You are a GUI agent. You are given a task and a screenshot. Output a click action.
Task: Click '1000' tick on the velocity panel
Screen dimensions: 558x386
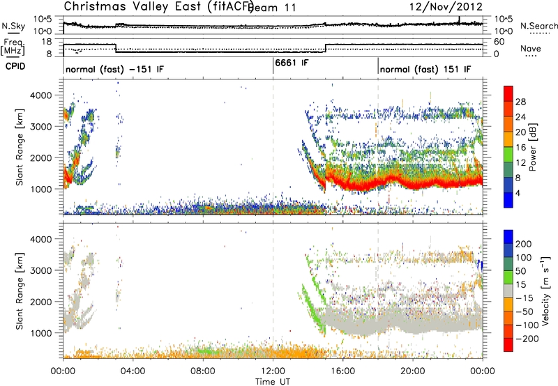pos(41,333)
